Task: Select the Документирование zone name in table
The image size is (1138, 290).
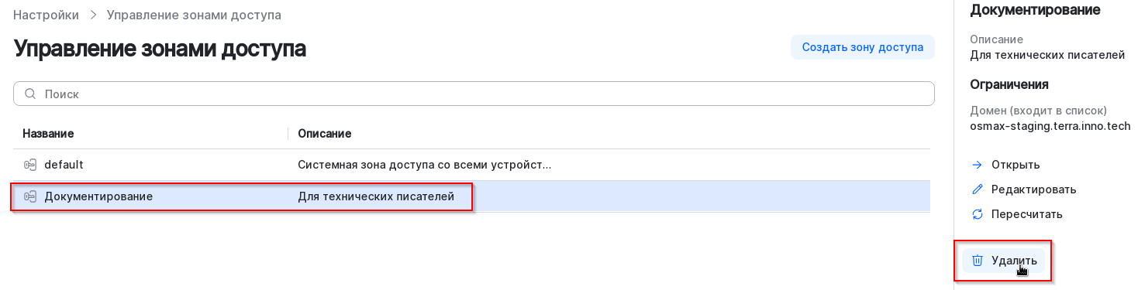Action: (x=98, y=196)
